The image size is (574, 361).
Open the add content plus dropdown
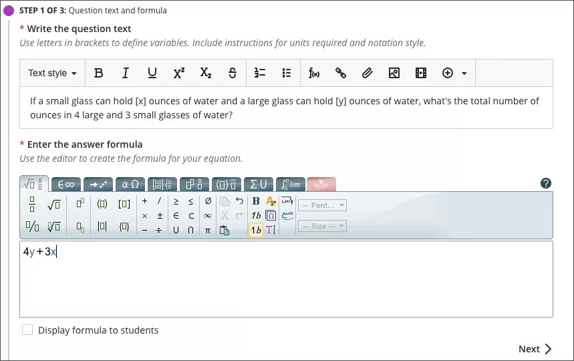[x=454, y=74]
